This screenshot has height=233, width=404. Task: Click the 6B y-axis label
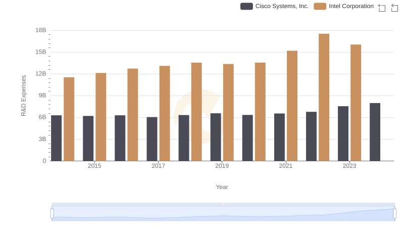(42, 117)
